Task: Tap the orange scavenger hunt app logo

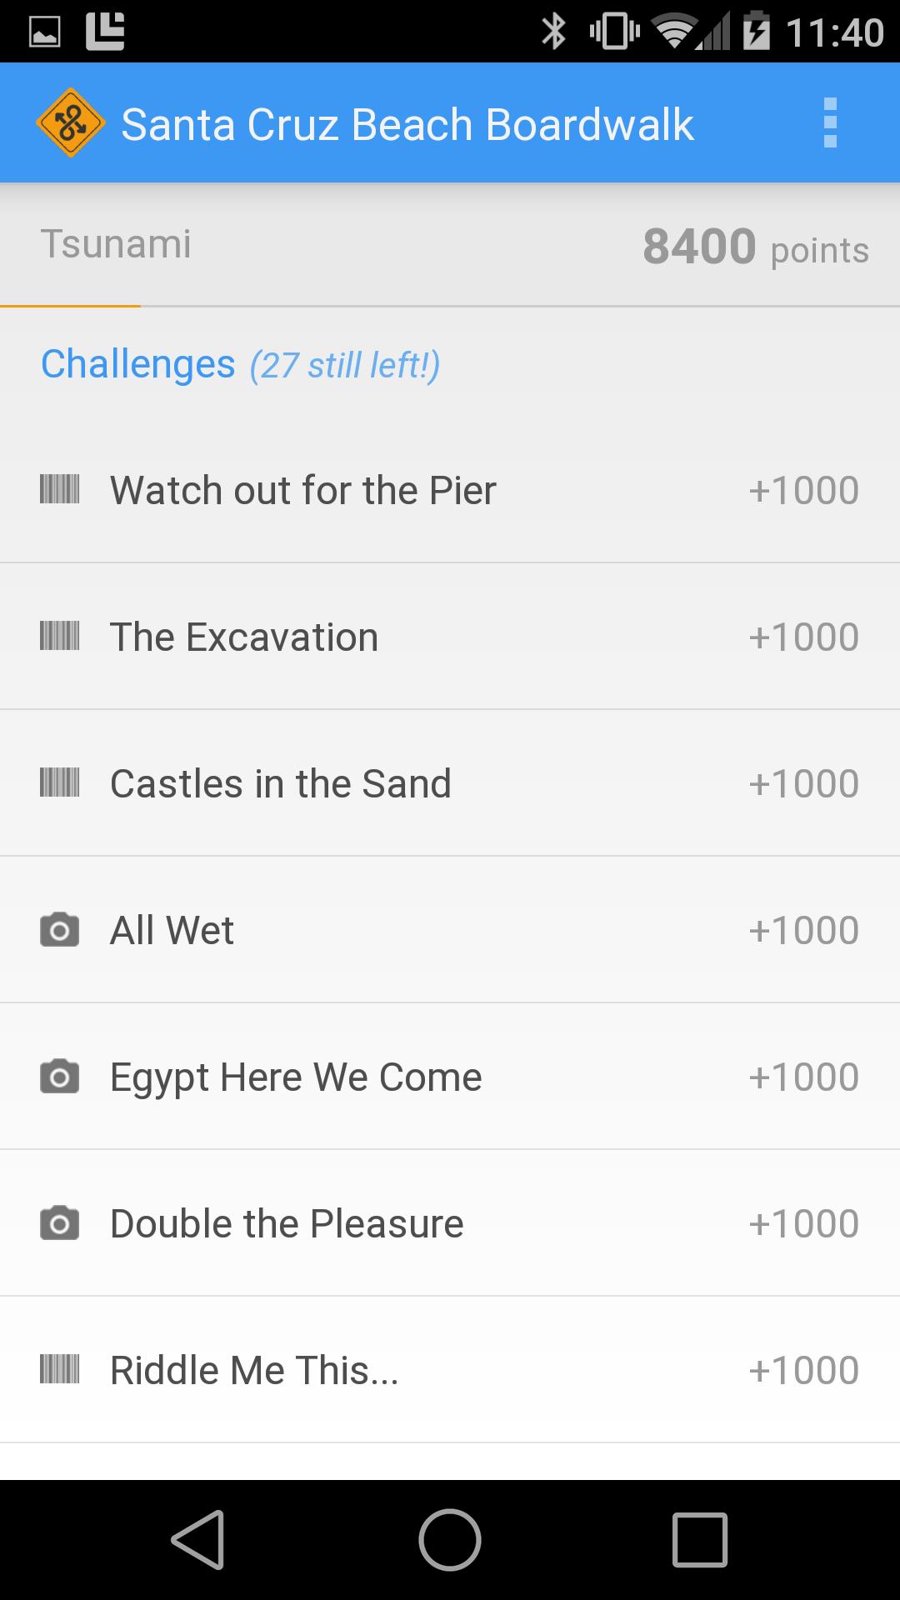Action: pyautogui.click(x=71, y=123)
